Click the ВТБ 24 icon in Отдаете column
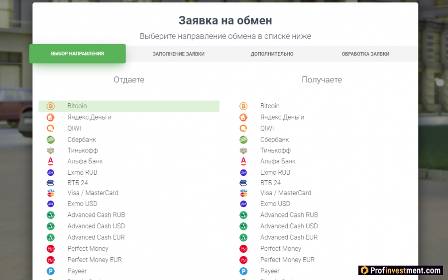Image resolution: width=448 pixels, height=280 pixels. (51, 183)
